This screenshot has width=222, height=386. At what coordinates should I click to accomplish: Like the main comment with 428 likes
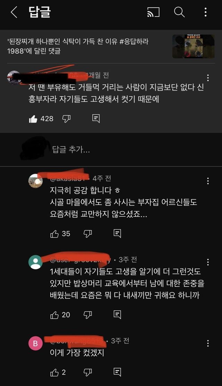[x=33, y=119]
